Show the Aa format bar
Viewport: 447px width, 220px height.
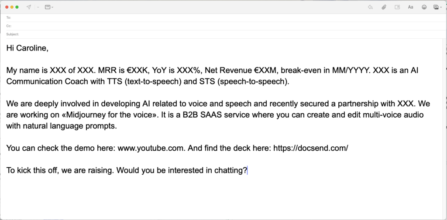pos(410,7)
